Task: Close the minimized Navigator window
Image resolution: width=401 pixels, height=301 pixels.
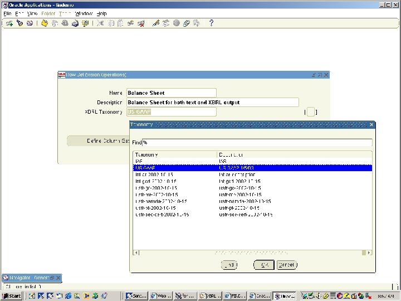Action: click(58, 278)
